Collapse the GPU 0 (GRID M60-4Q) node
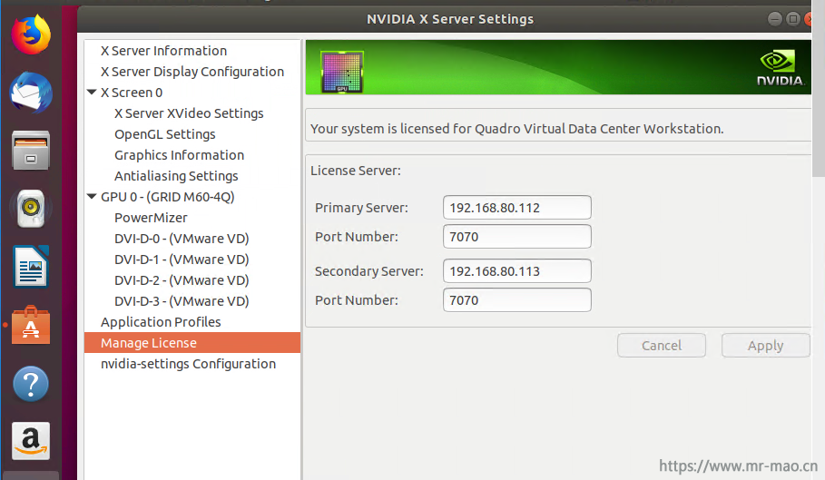This screenshot has height=480, width=825. coord(92,197)
